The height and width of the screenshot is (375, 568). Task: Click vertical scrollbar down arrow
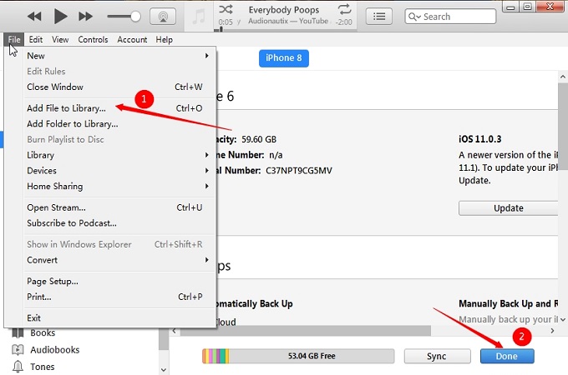point(562,319)
